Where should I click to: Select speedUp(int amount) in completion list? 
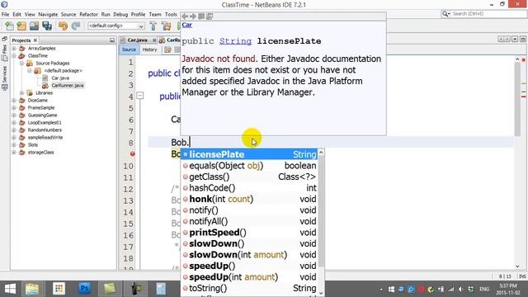click(249, 277)
